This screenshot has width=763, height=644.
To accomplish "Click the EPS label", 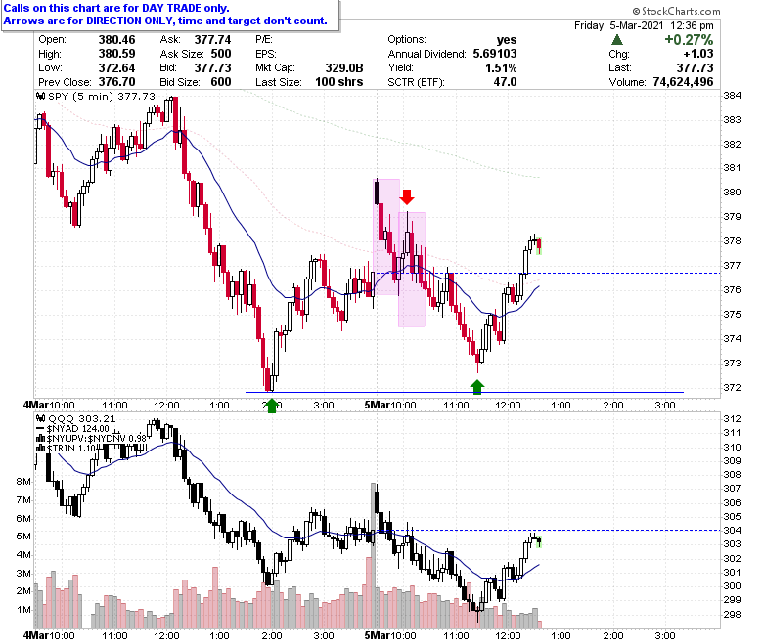I will (x=266, y=54).
